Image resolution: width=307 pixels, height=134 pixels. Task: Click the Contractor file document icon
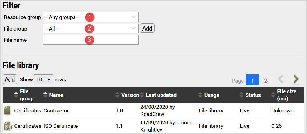pyautogui.click(x=8, y=111)
